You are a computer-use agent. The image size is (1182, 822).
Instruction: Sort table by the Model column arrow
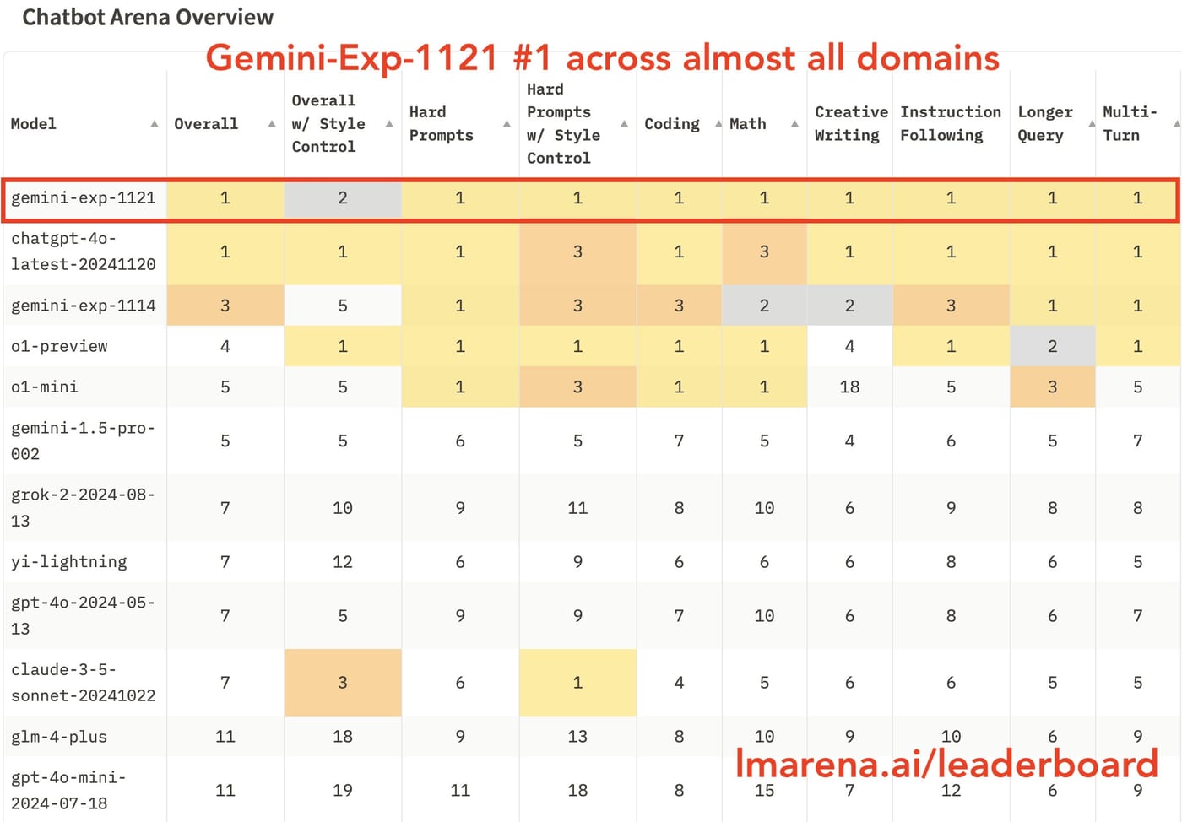pyautogui.click(x=155, y=124)
